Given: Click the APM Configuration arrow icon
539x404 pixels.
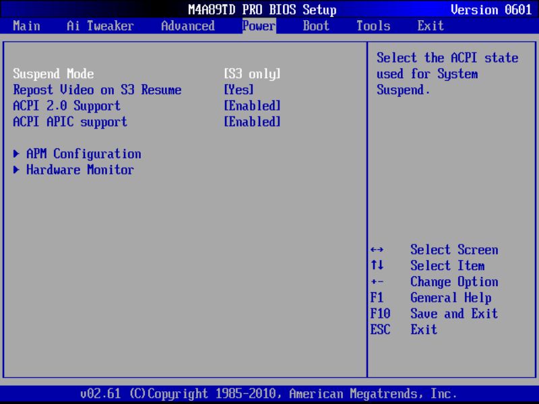Looking at the screenshot, I should 15,154.
